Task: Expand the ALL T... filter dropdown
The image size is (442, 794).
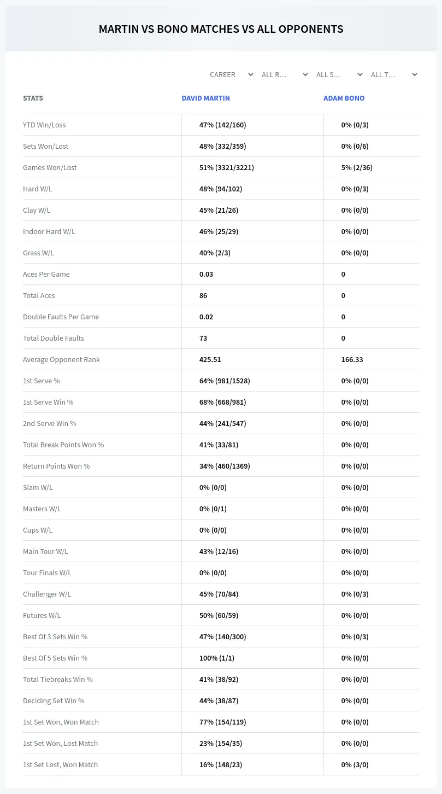Action: (393, 74)
